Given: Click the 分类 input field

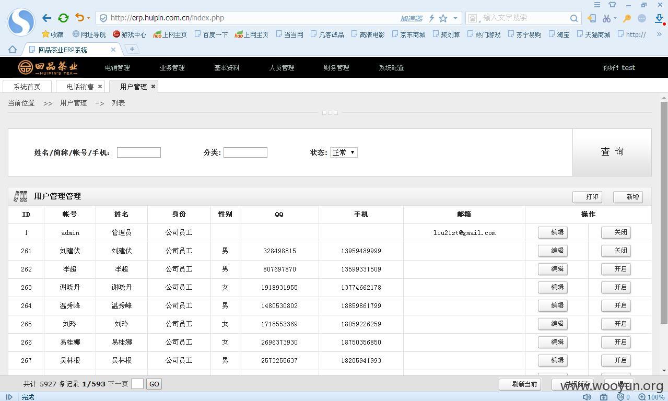Looking at the screenshot, I should (245, 152).
